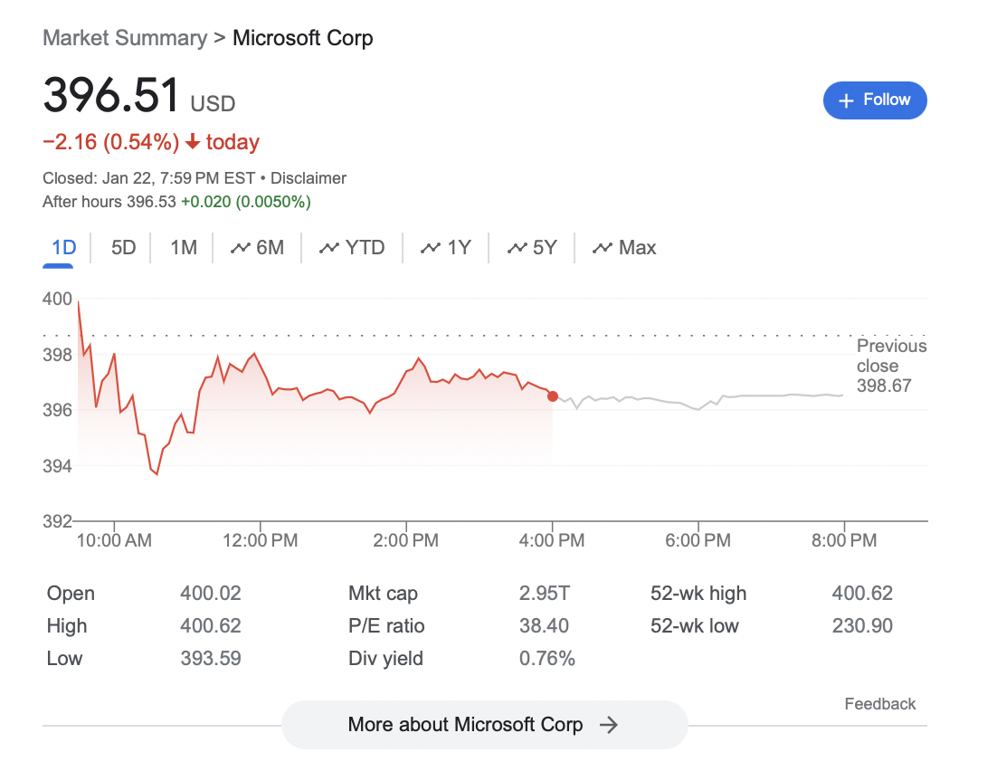This screenshot has width=997, height=771.
Task: Click the YTD trend chart icon
Action: pos(329,248)
